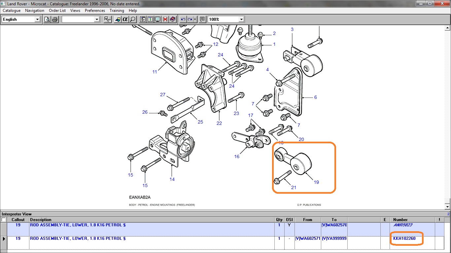The image size is (451, 253).
Task: Click callout 11 in the diagram
Action: [x=155, y=71]
